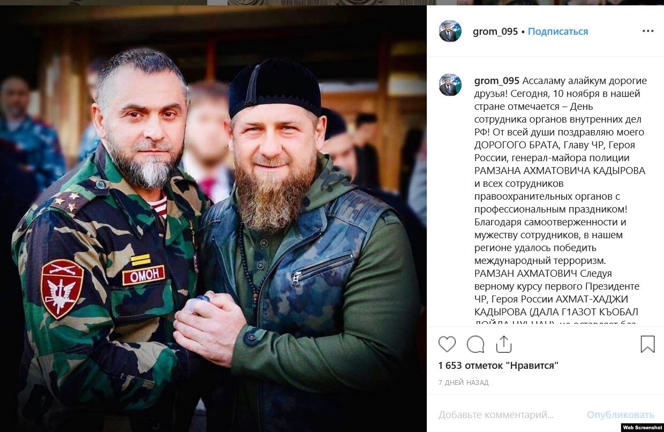Open the grom_095 username in the header

(x=495, y=32)
